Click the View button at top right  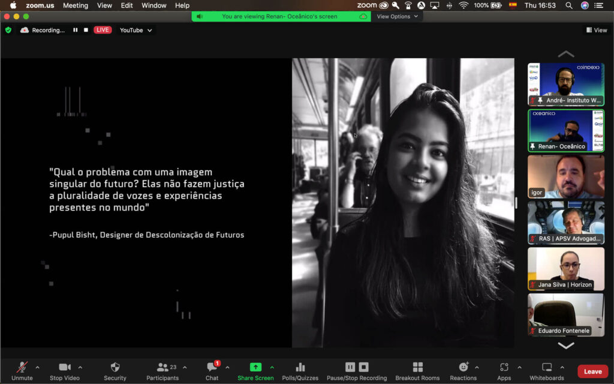pyautogui.click(x=597, y=30)
